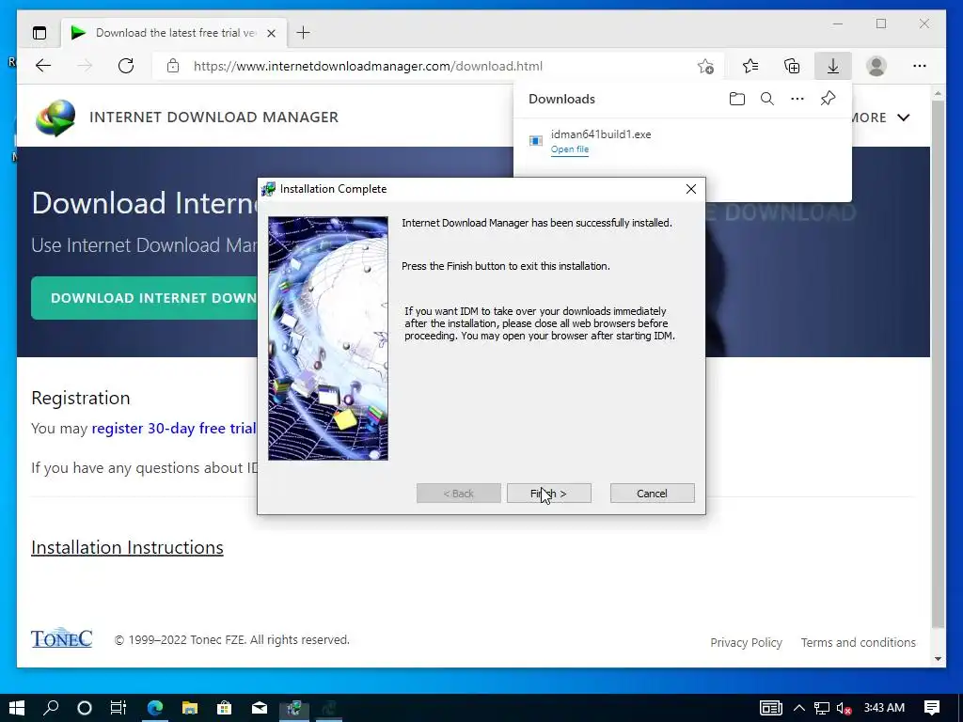Click the Tonec logo

(x=61, y=638)
